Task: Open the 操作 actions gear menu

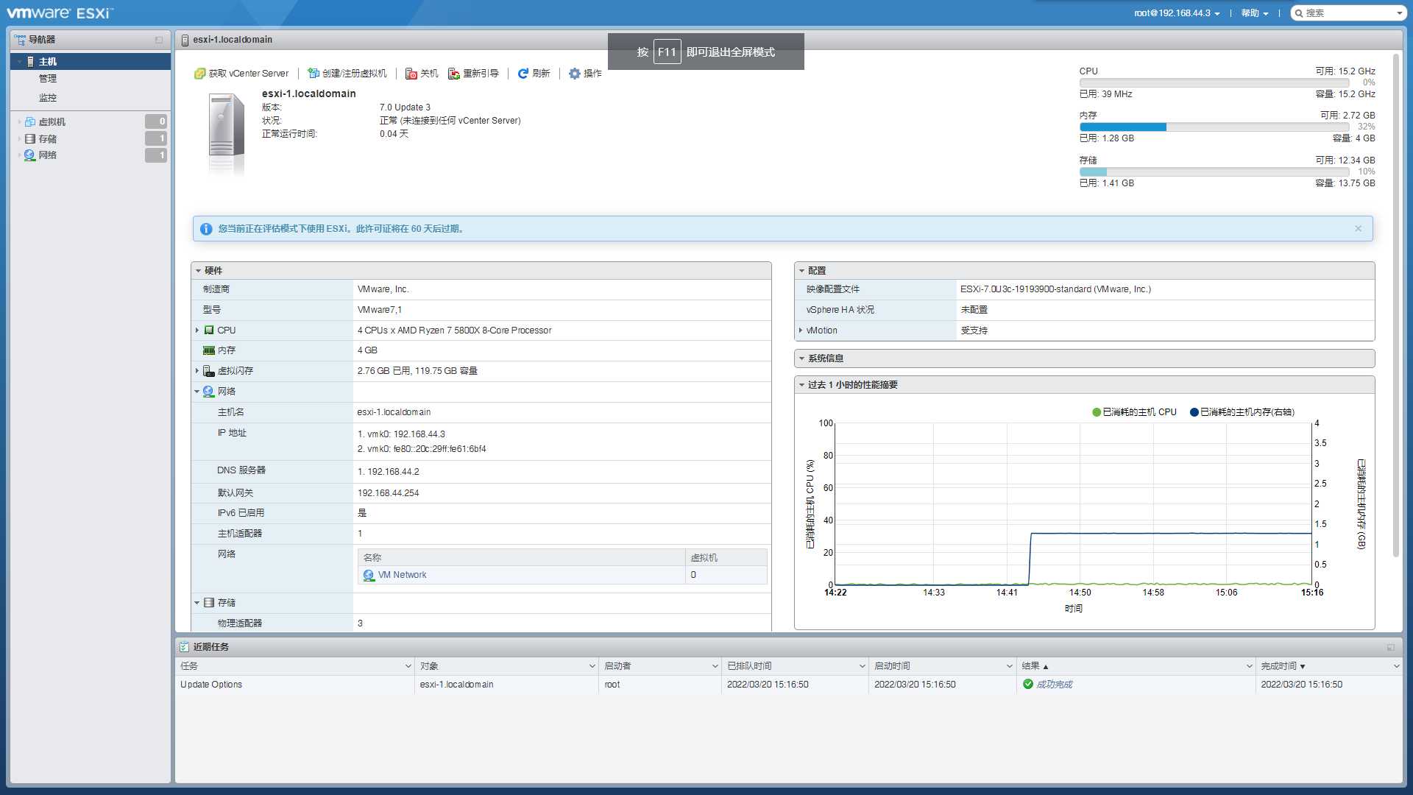Action: tap(585, 74)
